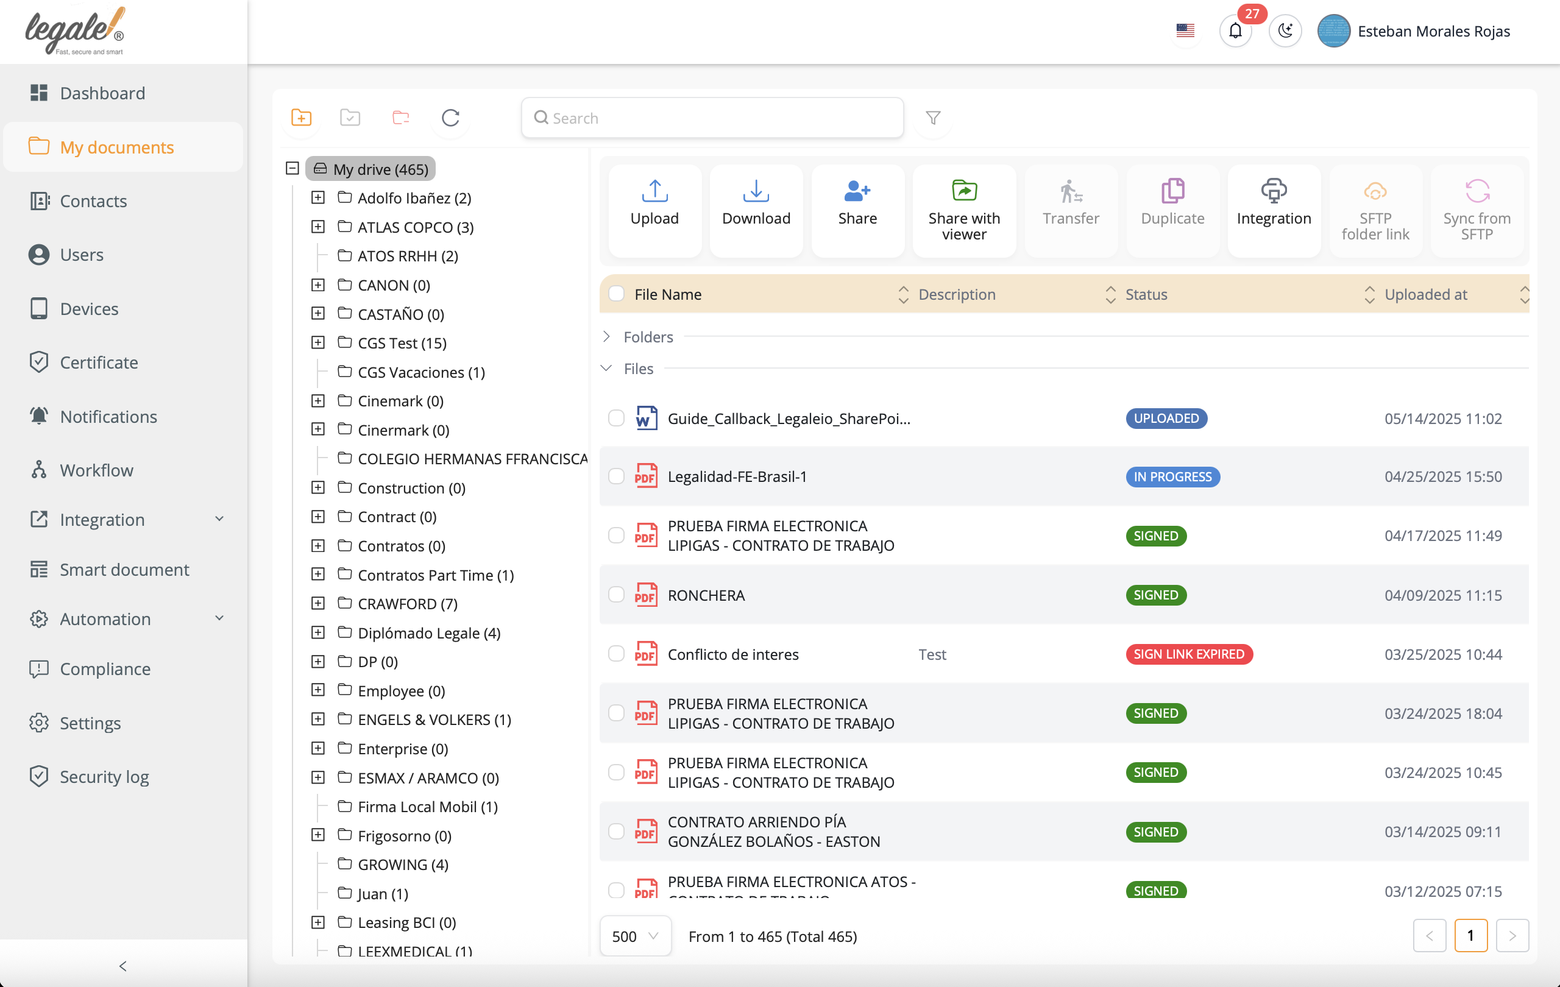Toggle dark mode moon icon

1285,30
